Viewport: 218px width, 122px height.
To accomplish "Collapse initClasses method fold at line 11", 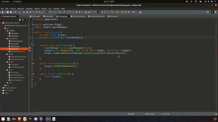I will 34,45.
